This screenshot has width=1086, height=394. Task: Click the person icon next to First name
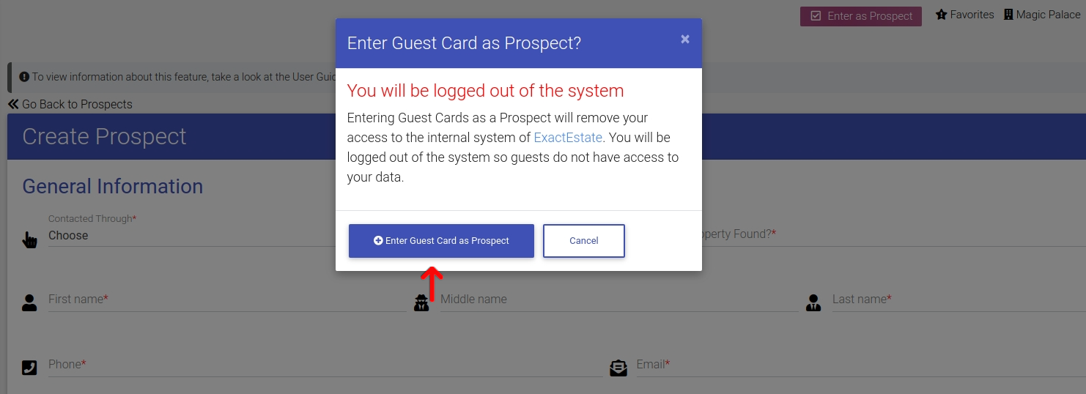pyautogui.click(x=29, y=303)
